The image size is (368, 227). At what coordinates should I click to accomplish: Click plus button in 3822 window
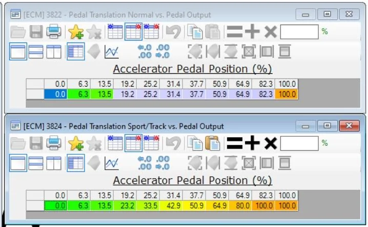tap(252, 32)
